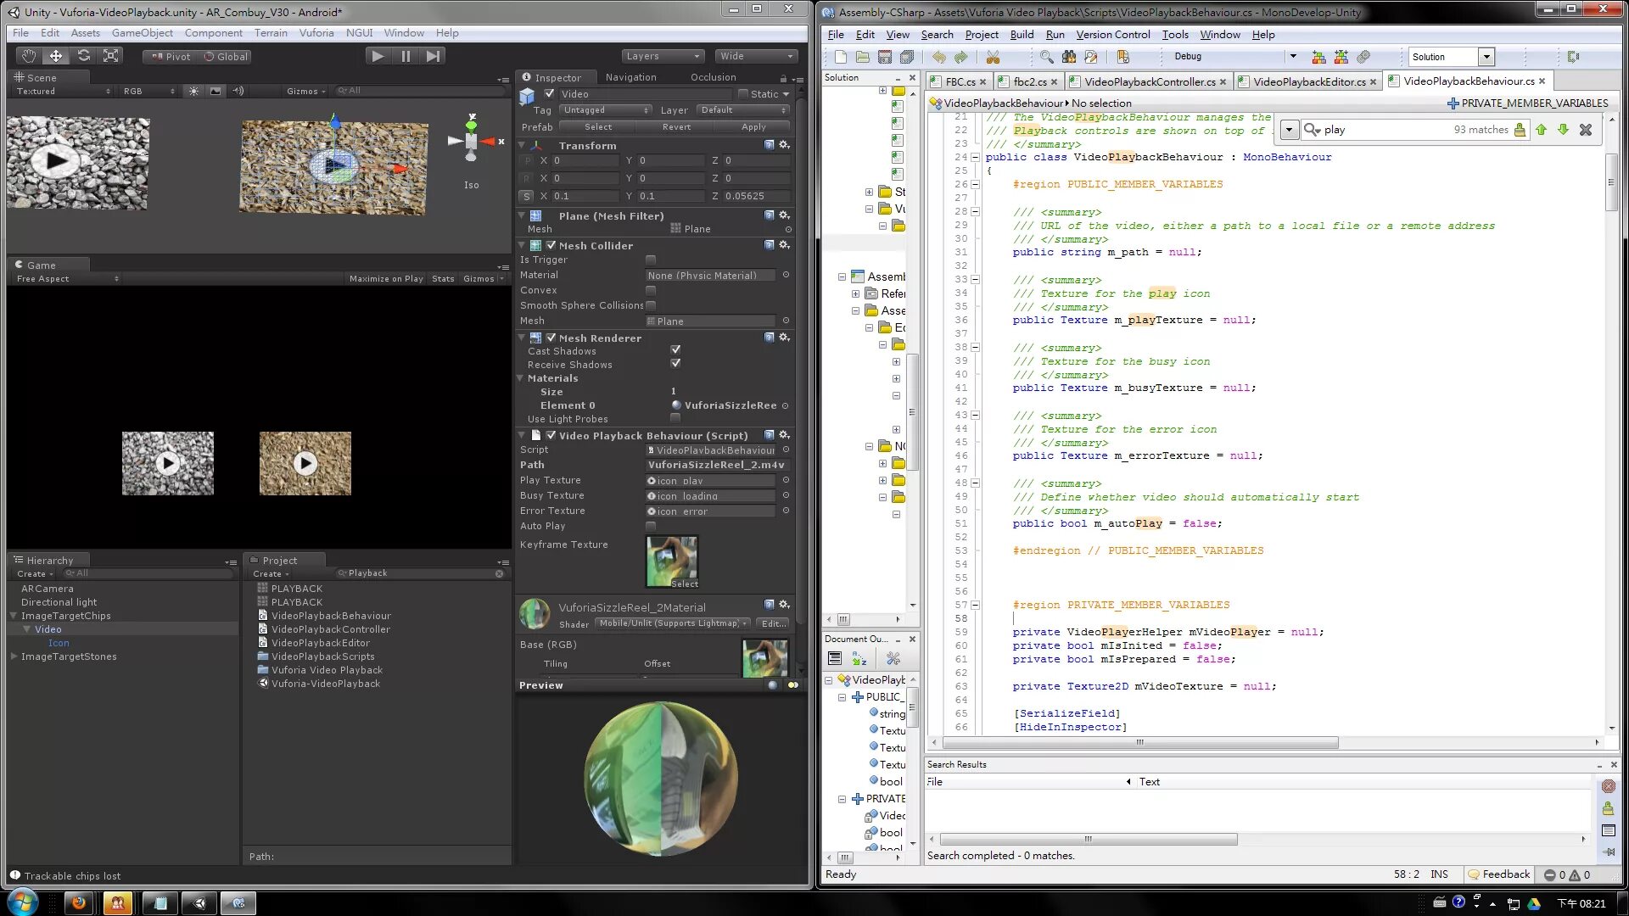Toggle the Video object active checkbox

pyautogui.click(x=549, y=93)
